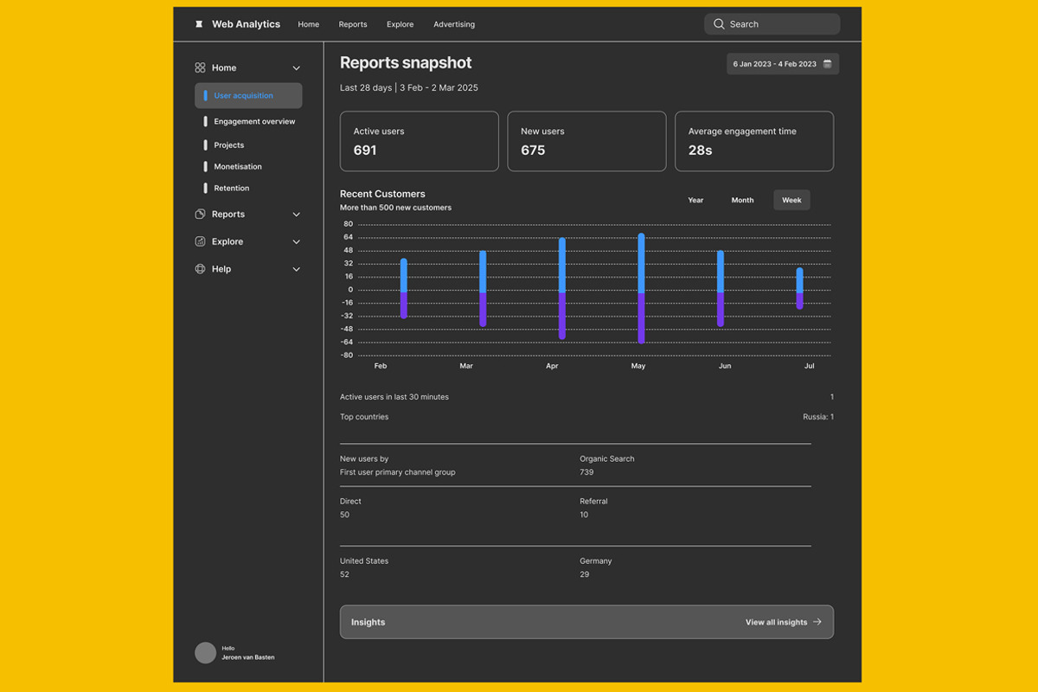Click the Search input field
Screen dimensions: 1038x692
point(772,24)
